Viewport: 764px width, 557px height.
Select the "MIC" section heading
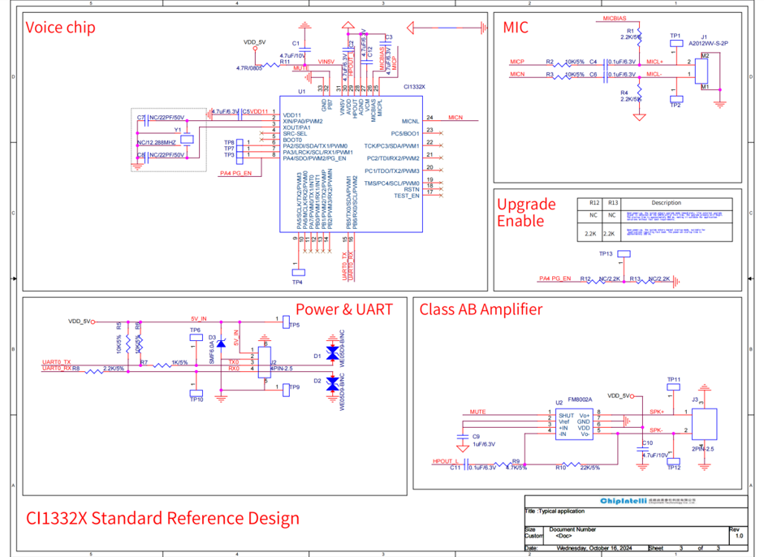516,28
